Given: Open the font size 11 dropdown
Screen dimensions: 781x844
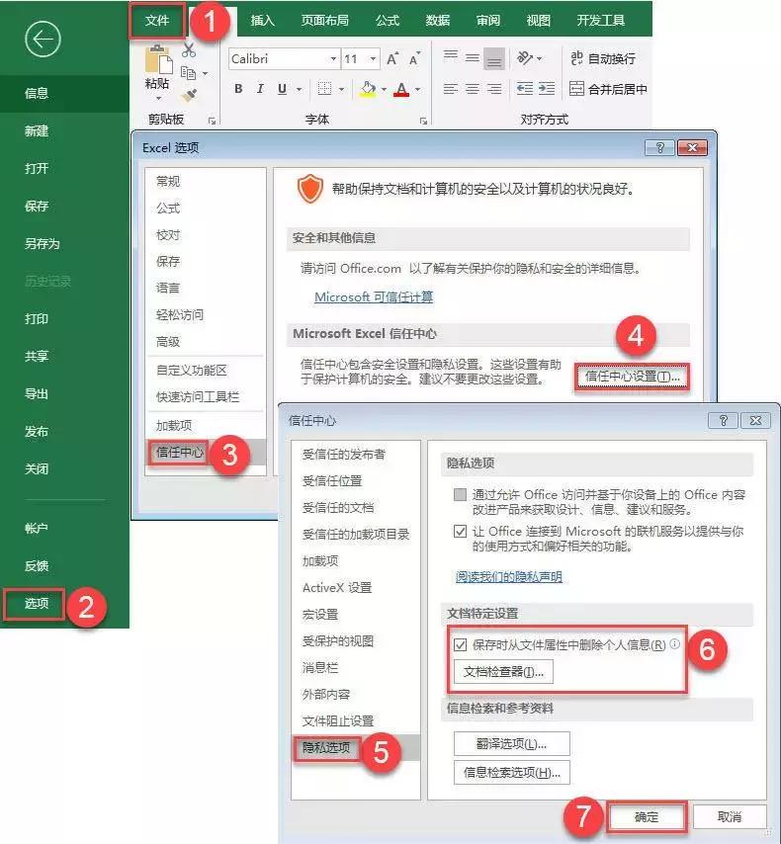Looking at the screenshot, I should tap(373, 58).
